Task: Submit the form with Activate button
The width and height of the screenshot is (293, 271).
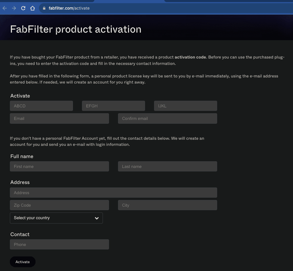Action: (23, 262)
